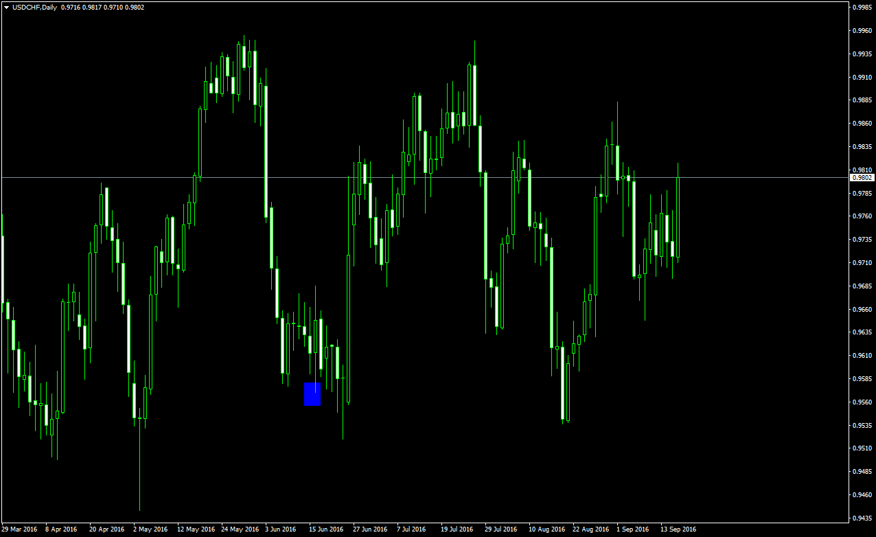Viewport: 876px width, 537px height.
Task: Click the 0.9835 price axis label
Action: (862, 147)
